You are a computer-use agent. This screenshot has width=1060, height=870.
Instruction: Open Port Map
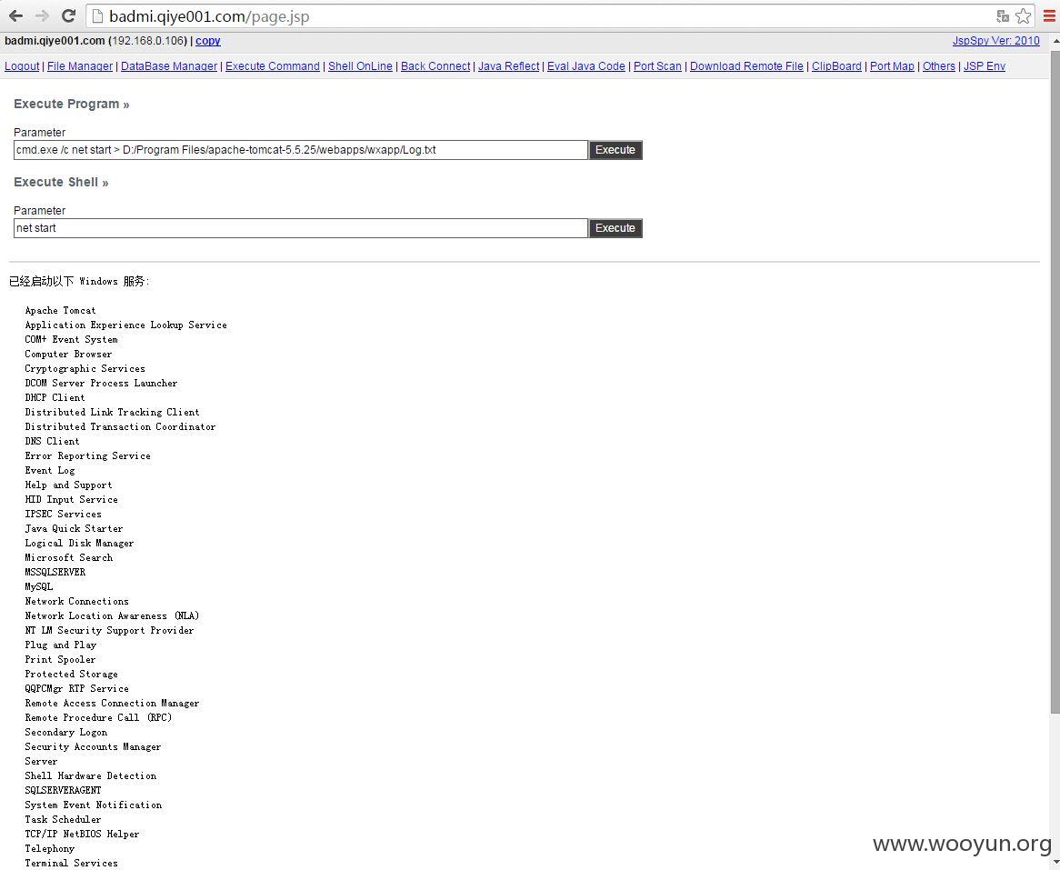pyautogui.click(x=892, y=66)
